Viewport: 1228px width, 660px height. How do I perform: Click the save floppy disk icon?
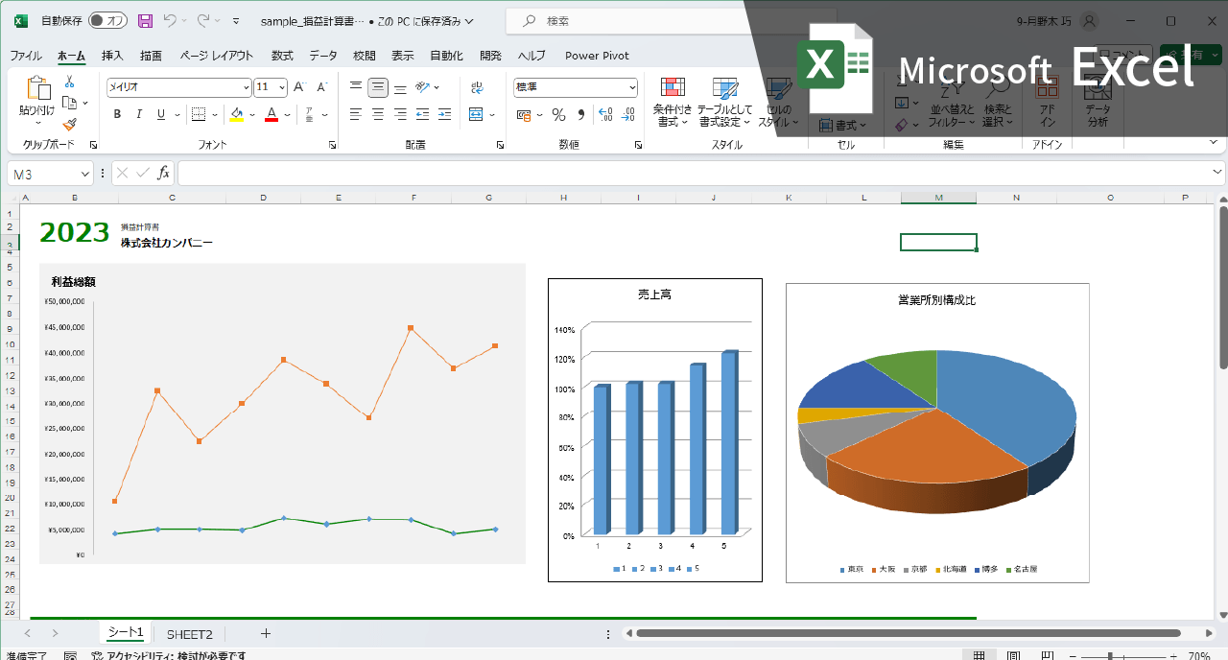tap(145, 20)
